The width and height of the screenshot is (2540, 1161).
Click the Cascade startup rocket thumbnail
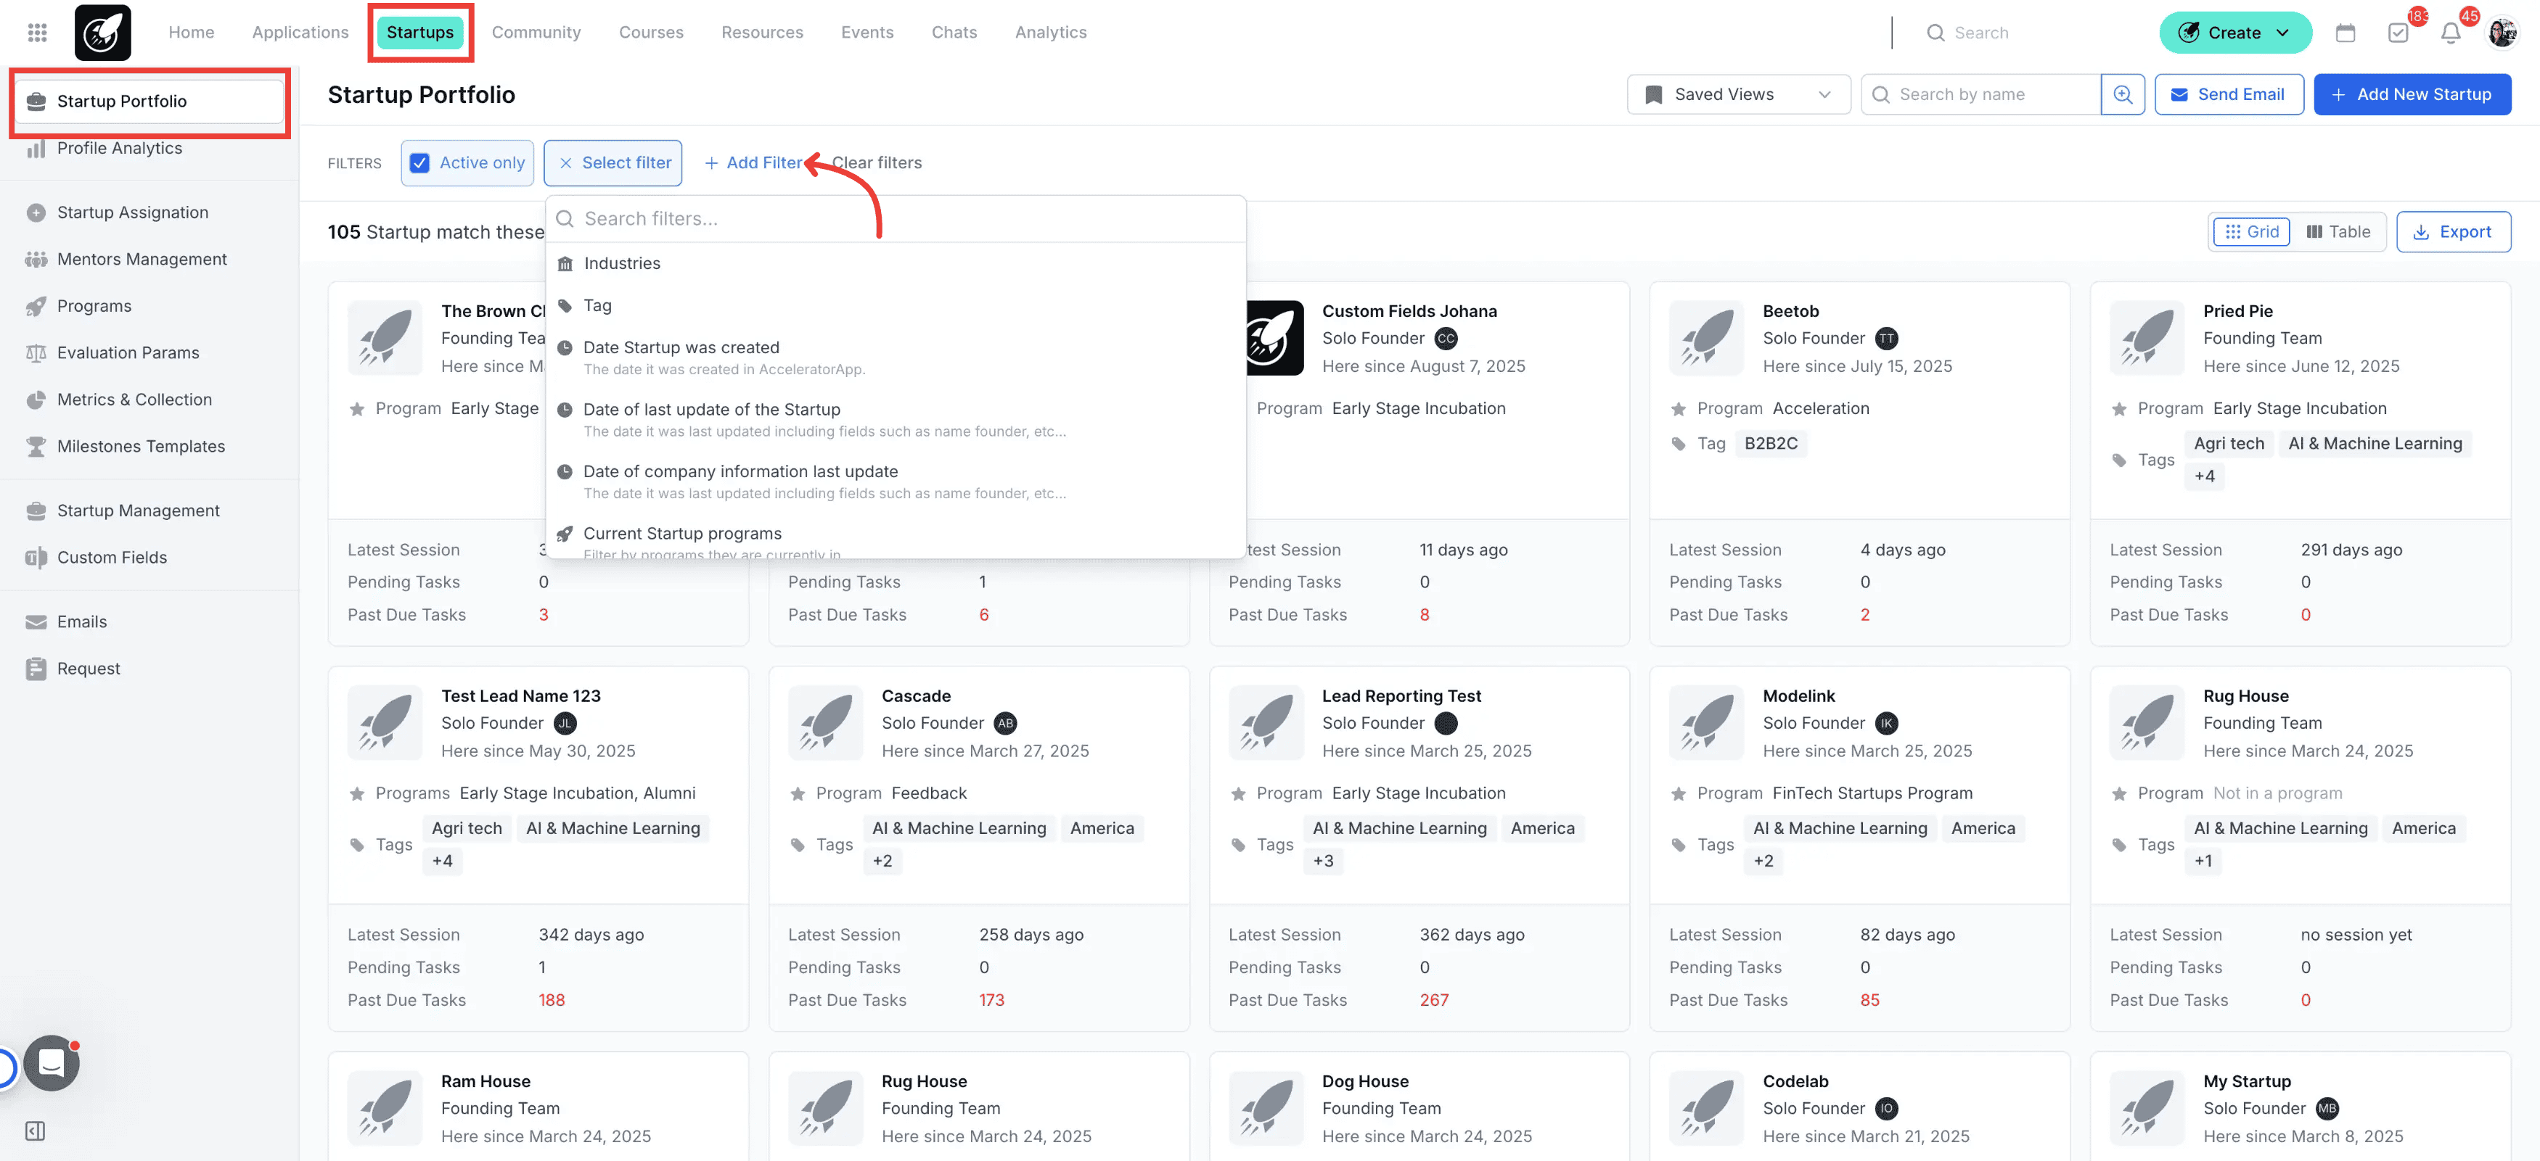pos(825,722)
